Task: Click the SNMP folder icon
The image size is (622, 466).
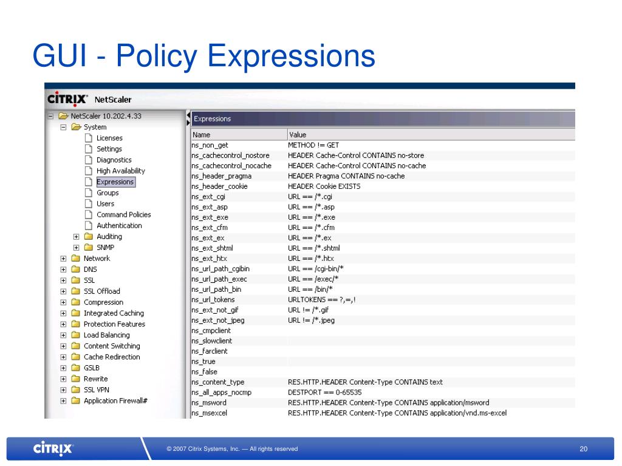Action: (89, 248)
